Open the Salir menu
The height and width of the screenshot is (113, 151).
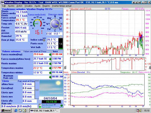click(4, 6)
